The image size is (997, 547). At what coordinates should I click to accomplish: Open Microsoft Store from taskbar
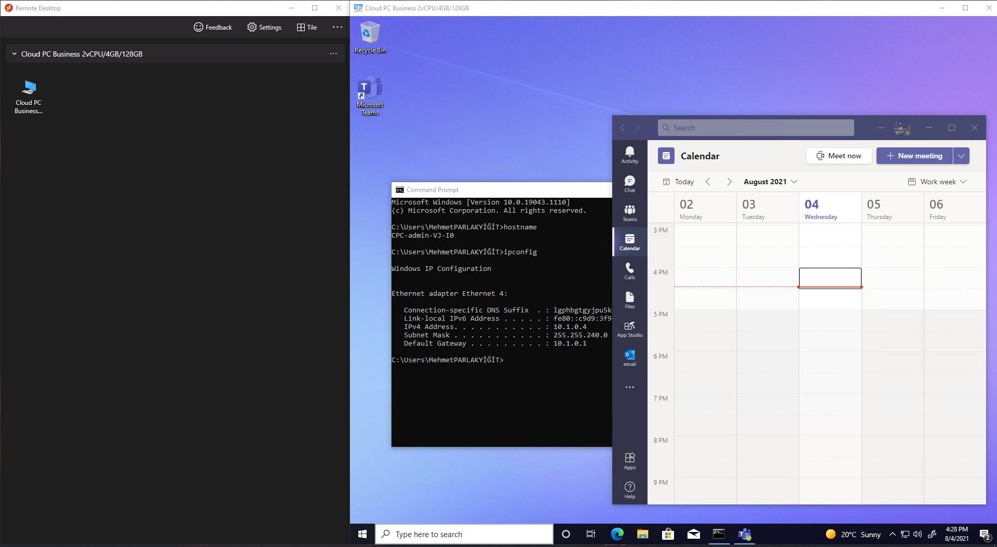(x=668, y=534)
